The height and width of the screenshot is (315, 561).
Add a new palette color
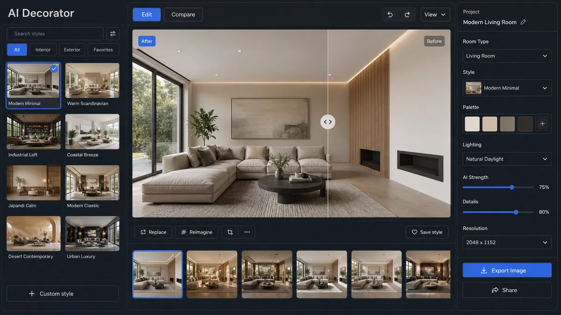click(542, 124)
